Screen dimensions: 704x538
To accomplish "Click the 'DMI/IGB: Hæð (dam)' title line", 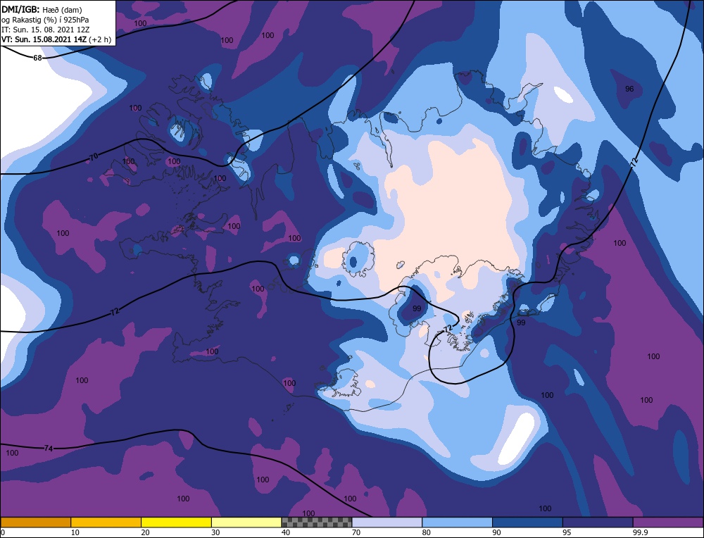I will (42, 9).
